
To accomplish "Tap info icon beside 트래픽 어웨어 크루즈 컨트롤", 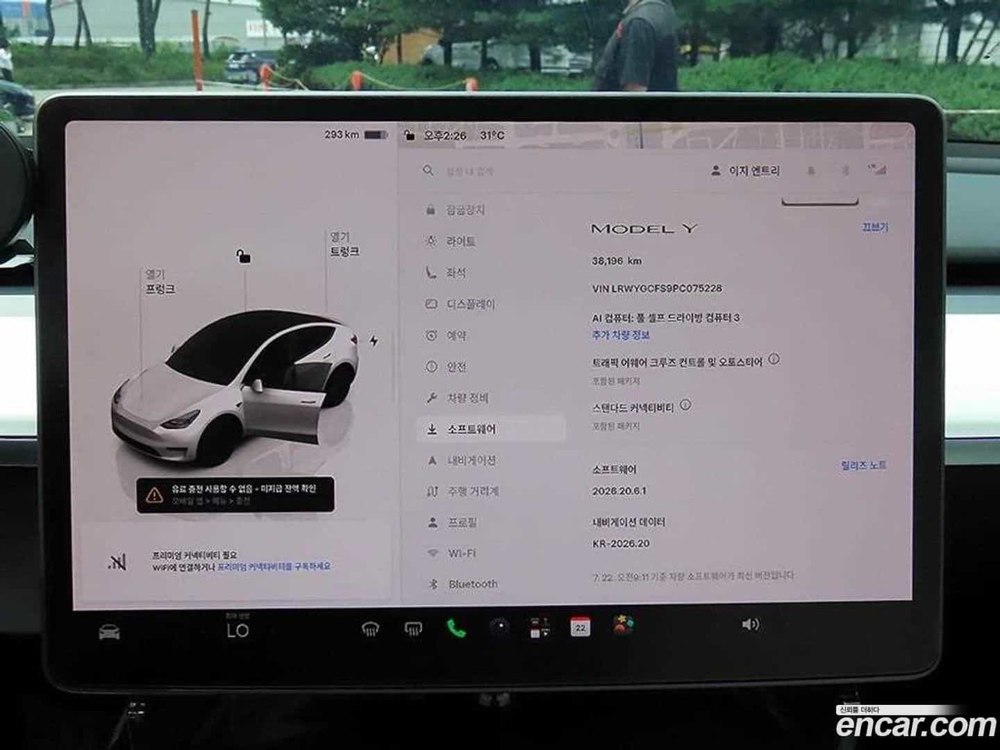I will [774, 359].
